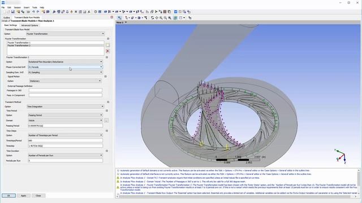The image size is (362, 203).
Task: Click the first selection icon in viewer toolbar
Action: pyautogui.click(x=119, y=17)
